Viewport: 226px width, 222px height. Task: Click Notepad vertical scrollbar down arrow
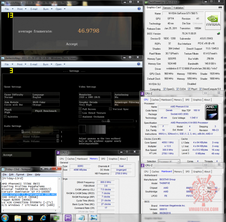(59, 207)
